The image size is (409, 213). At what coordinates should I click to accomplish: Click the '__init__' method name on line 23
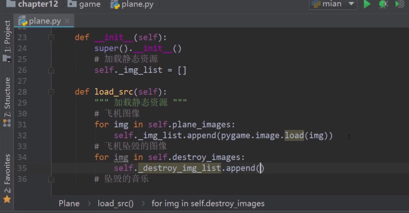coord(114,37)
